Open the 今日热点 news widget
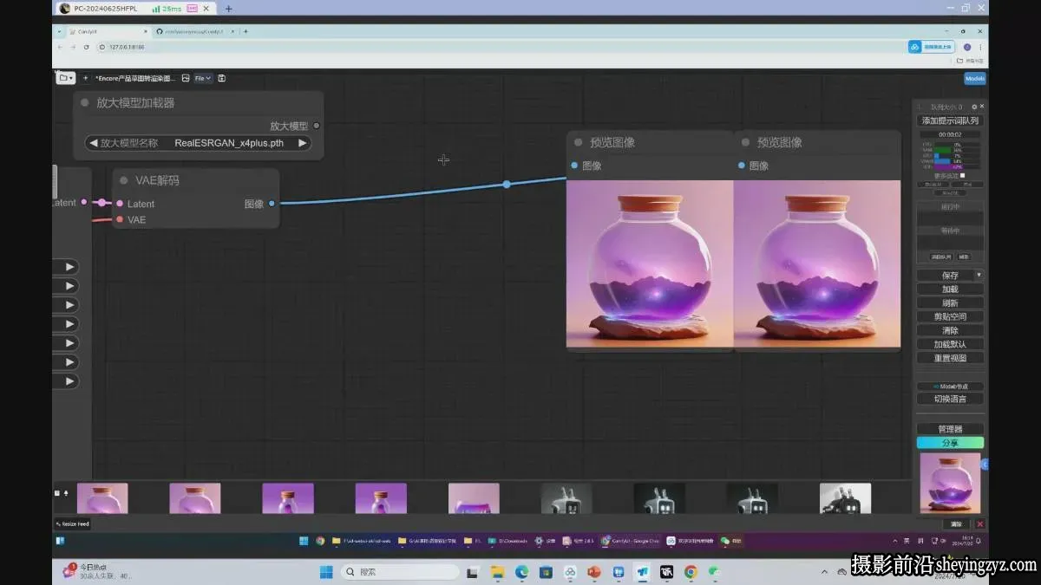This screenshot has height=585, width=1041. pyautogui.click(x=95, y=571)
